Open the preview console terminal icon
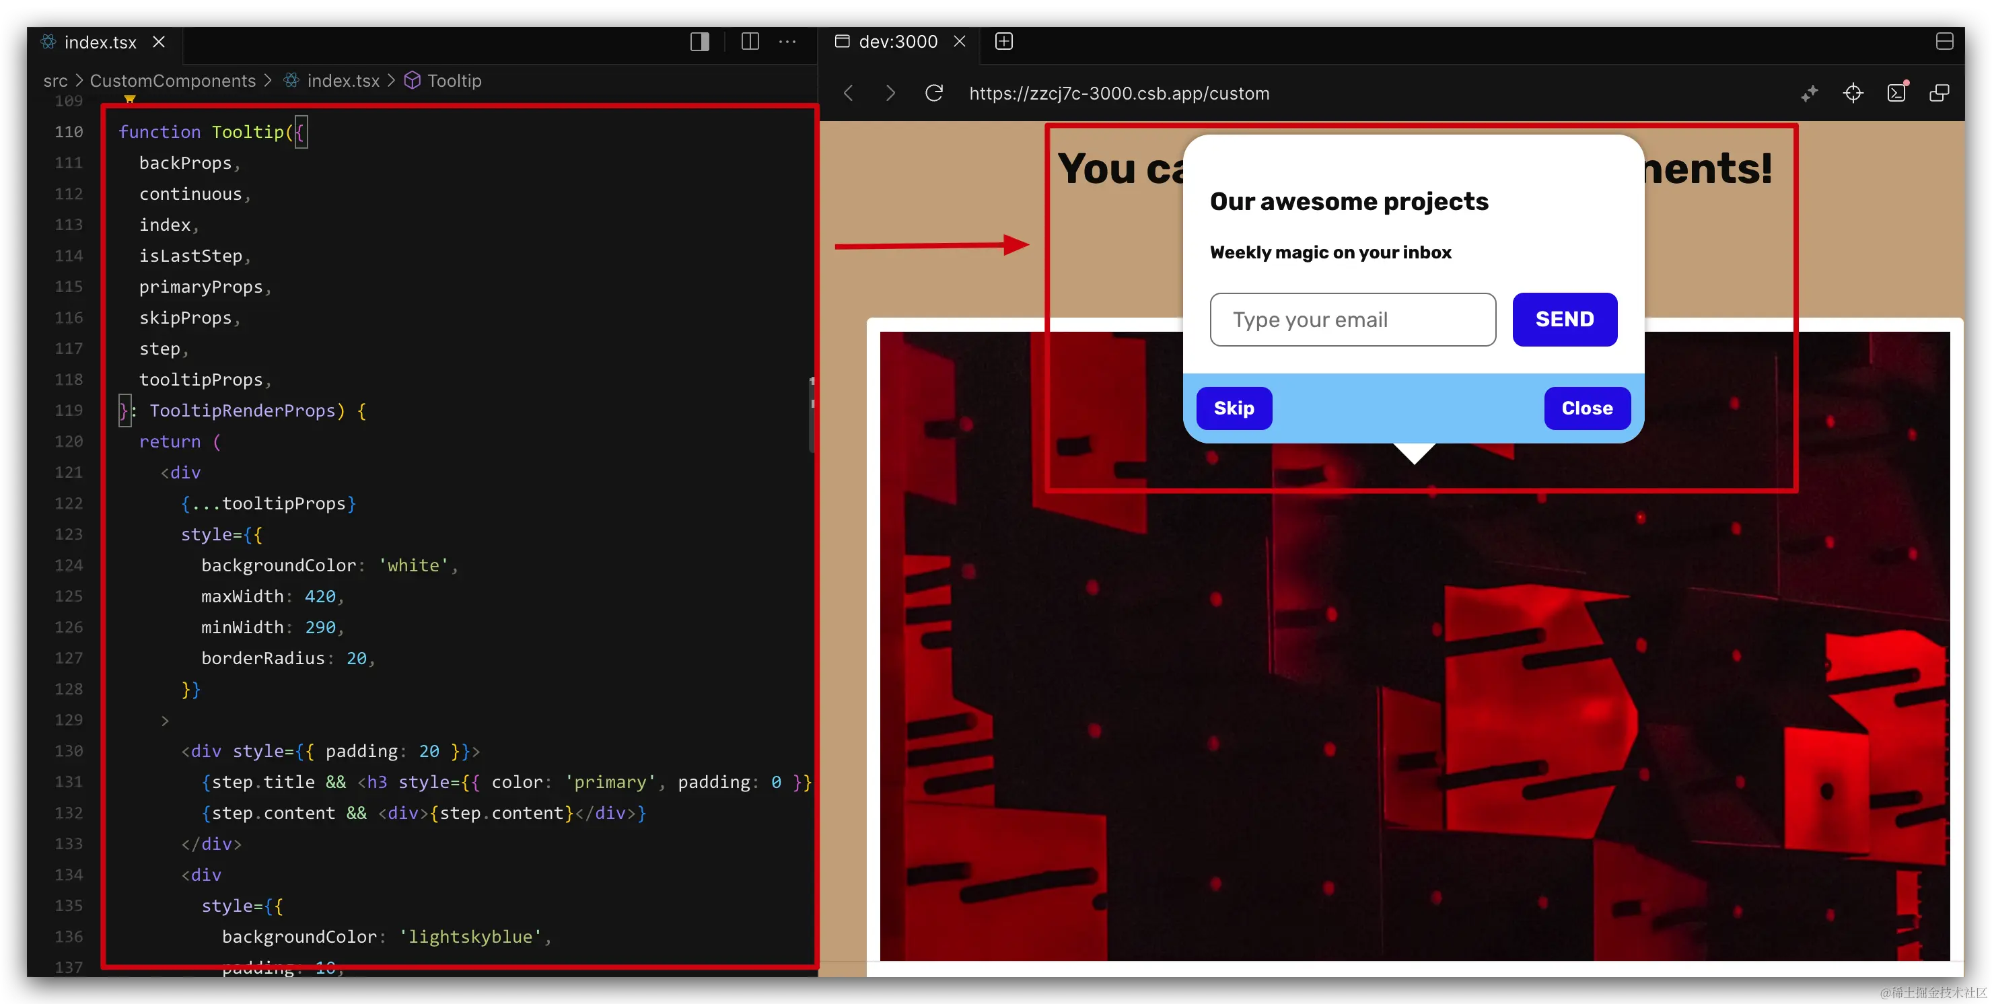The image size is (1992, 1004). point(1896,94)
